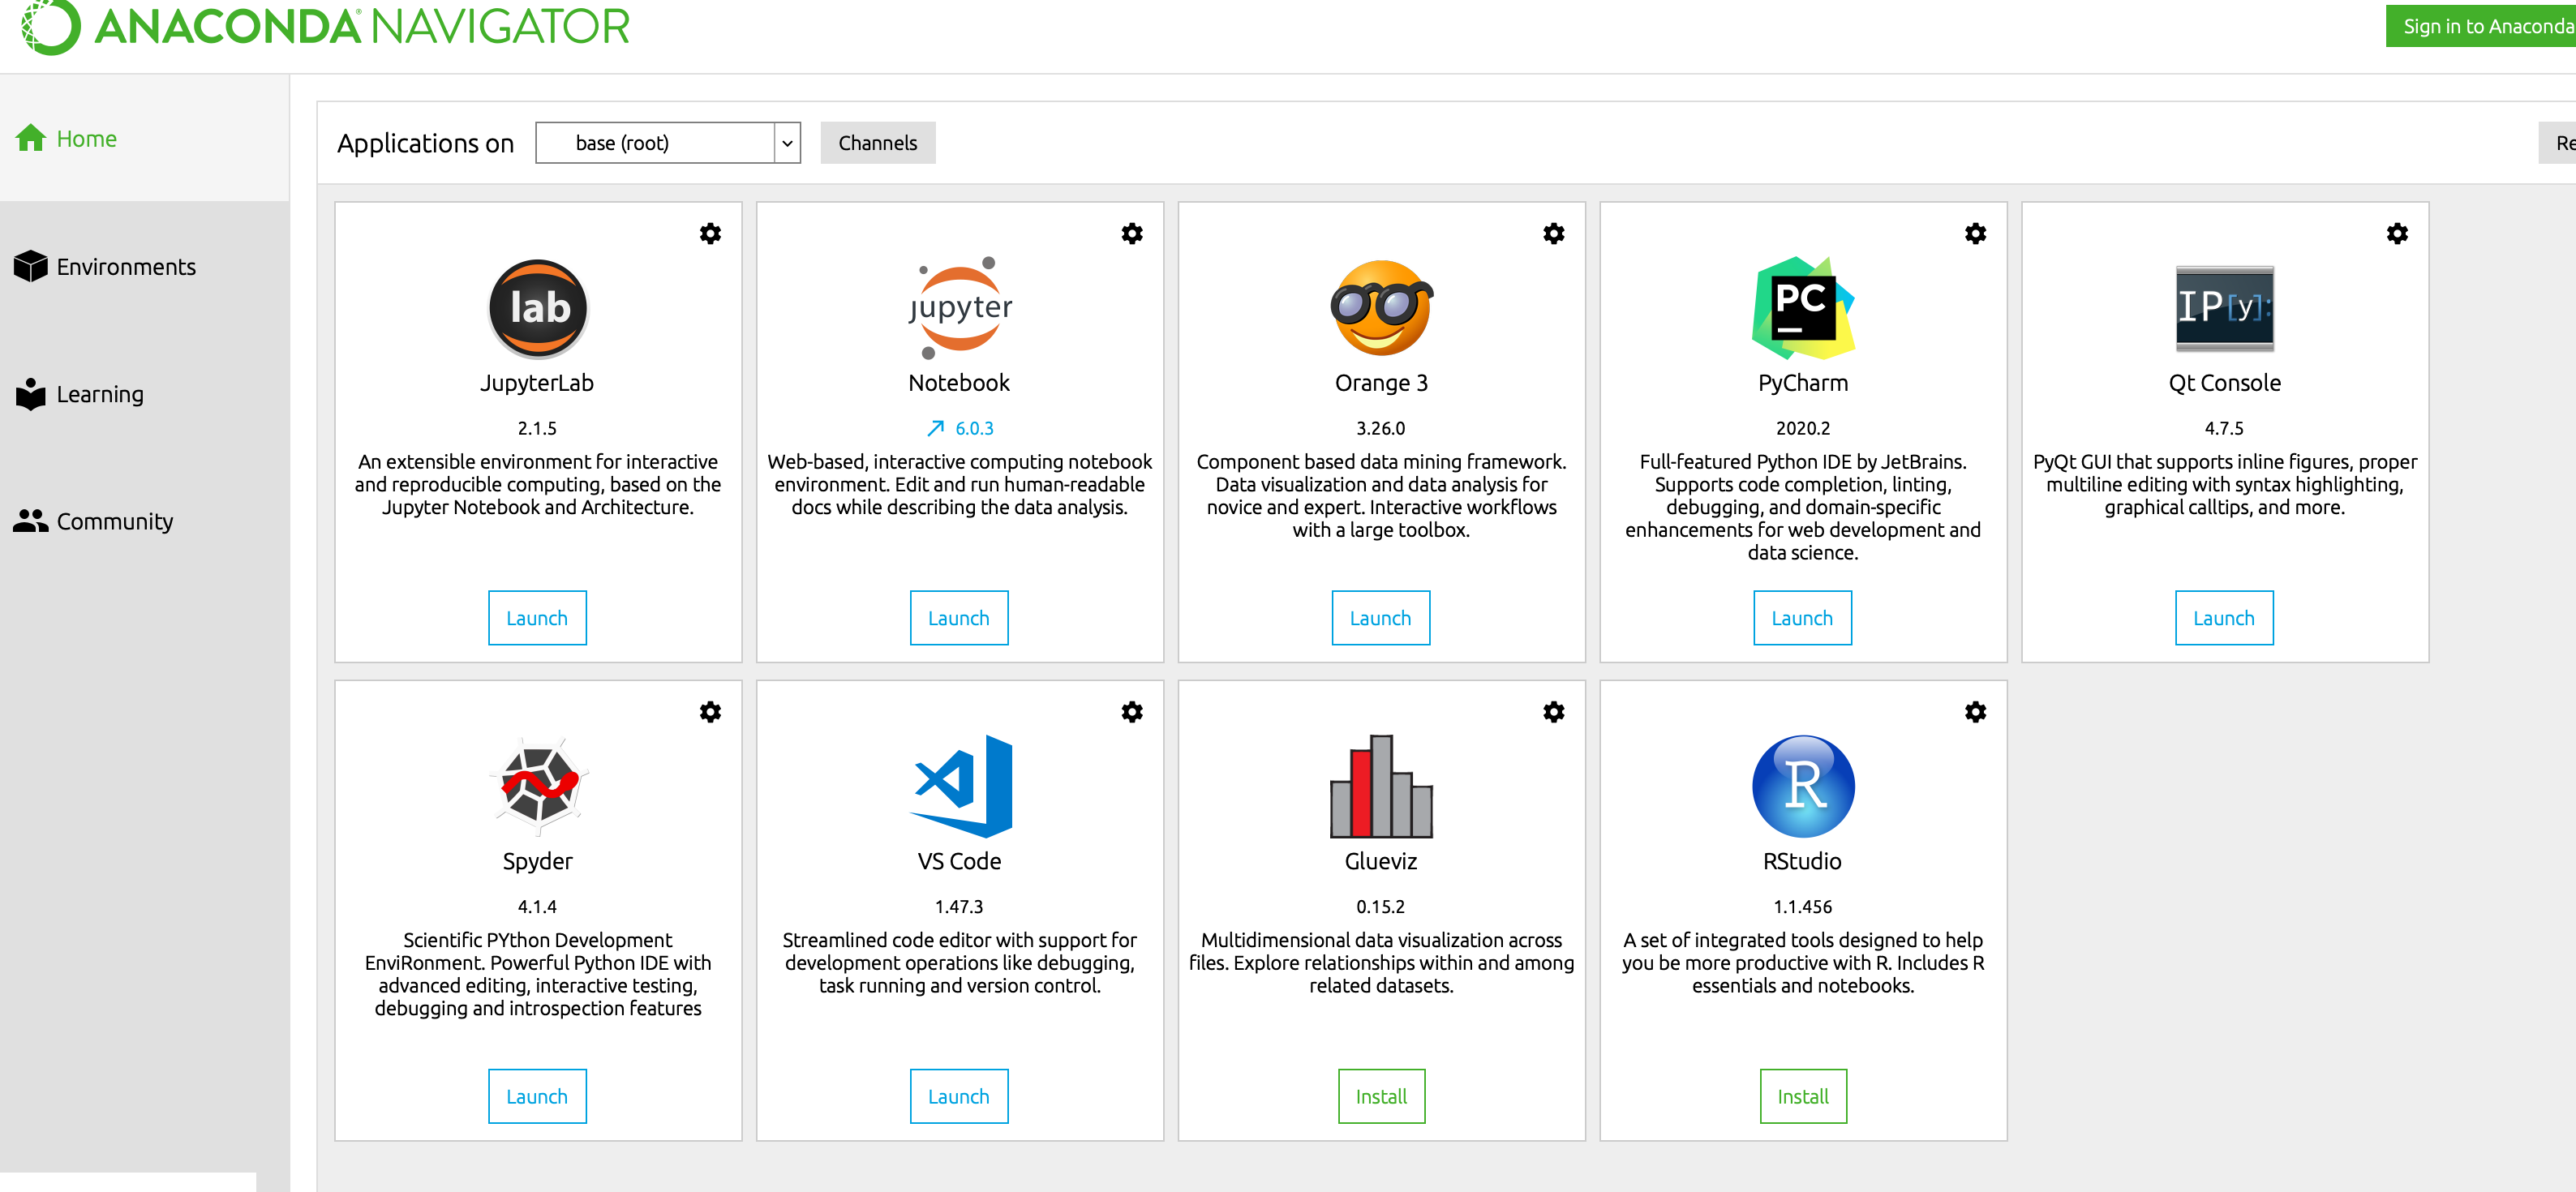
Task: Click the RStudio logo icon
Action: [1802, 786]
